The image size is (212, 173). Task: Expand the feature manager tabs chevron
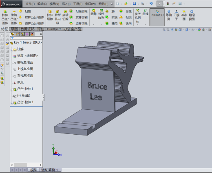point(41,34)
